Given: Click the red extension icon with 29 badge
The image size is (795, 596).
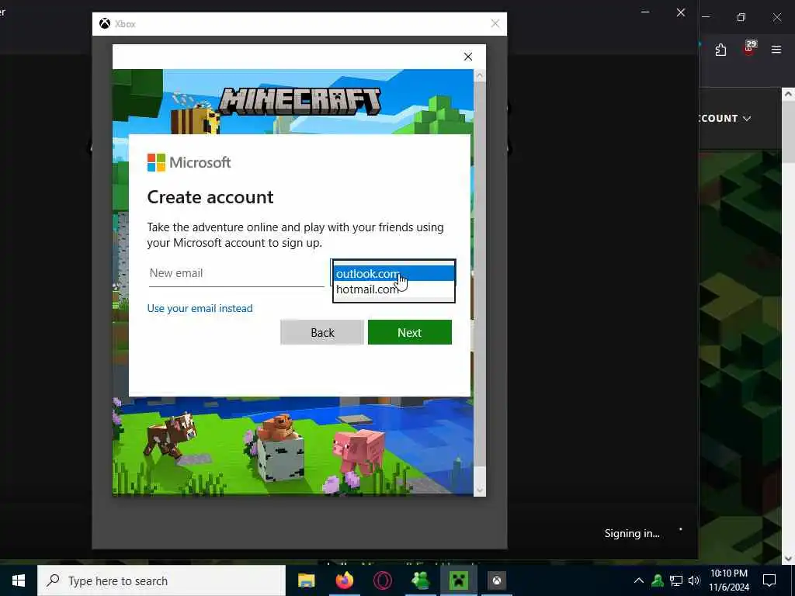Looking at the screenshot, I should tap(749, 48).
